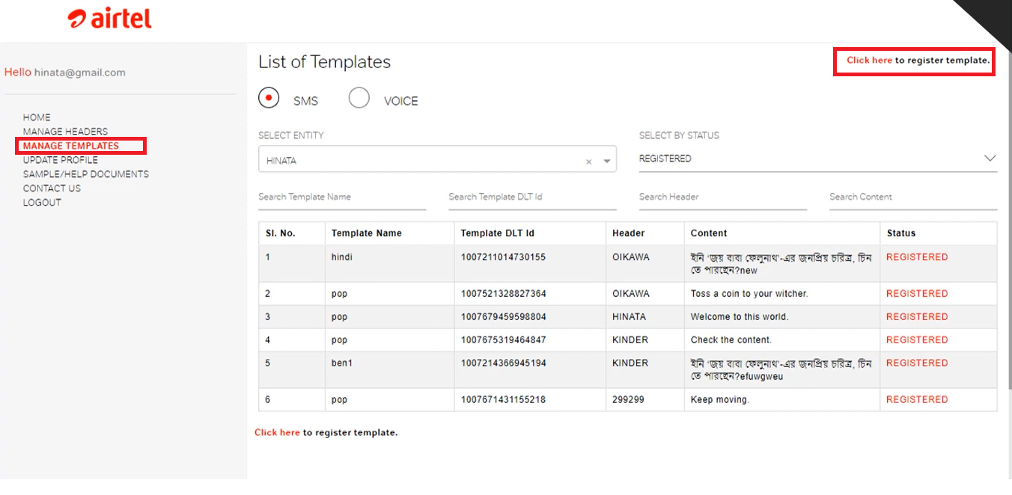Open the HOME menu item
The image size is (1012, 495).
pyautogui.click(x=37, y=117)
